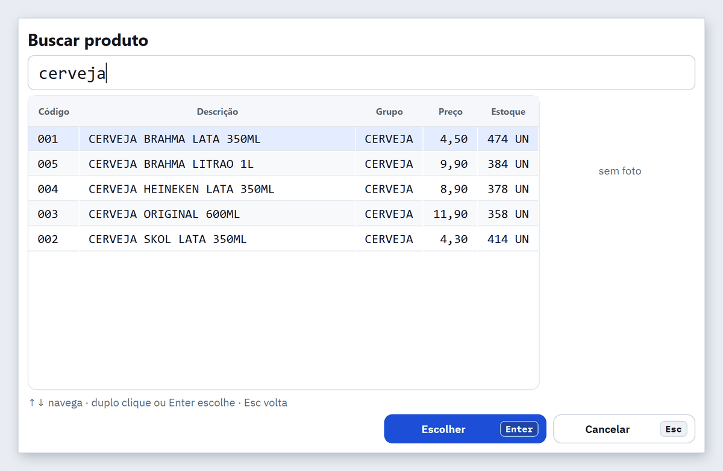Viewport: 723px width, 471px height.
Task: Click stock 378 UN cell
Action: tap(508, 189)
